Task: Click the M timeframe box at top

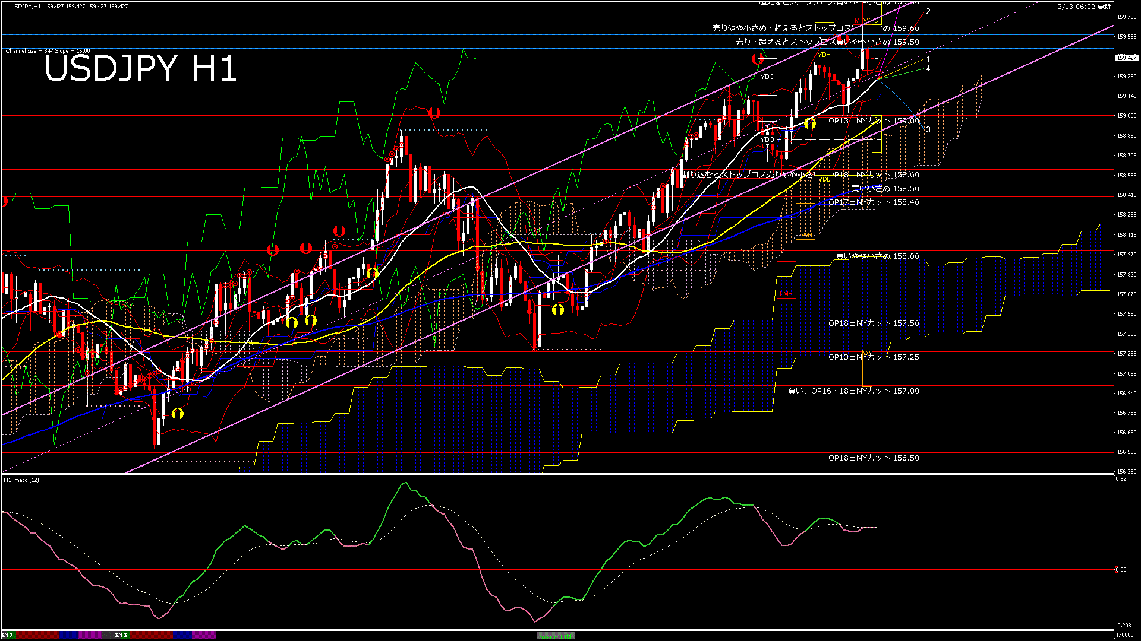Action: tap(857, 20)
